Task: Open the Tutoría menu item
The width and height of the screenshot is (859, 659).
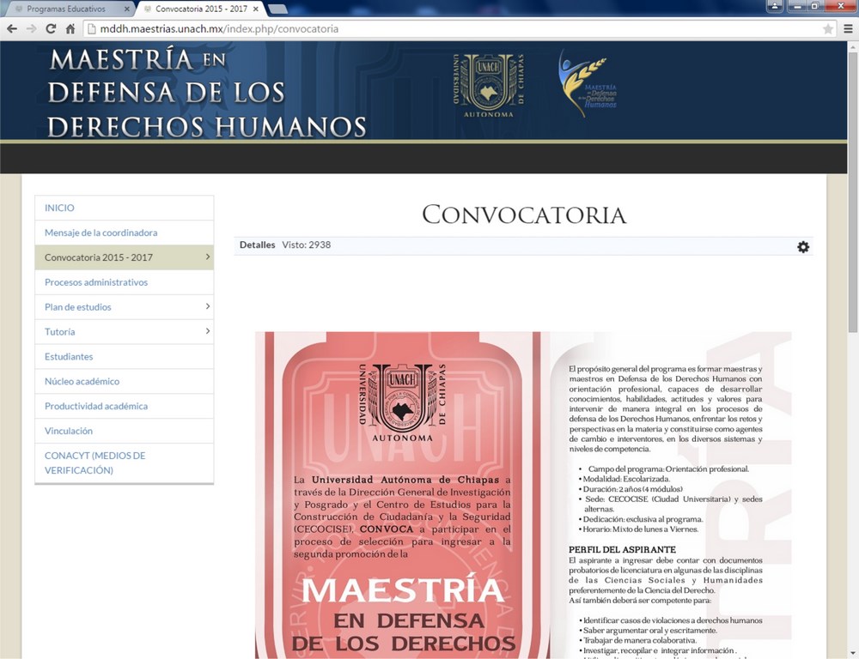Action: point(125,332)
